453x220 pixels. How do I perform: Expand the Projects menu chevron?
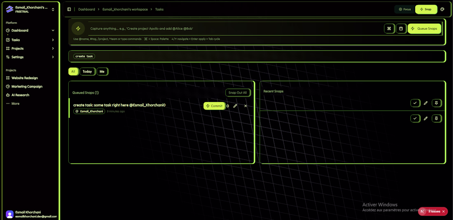(53, 49)
